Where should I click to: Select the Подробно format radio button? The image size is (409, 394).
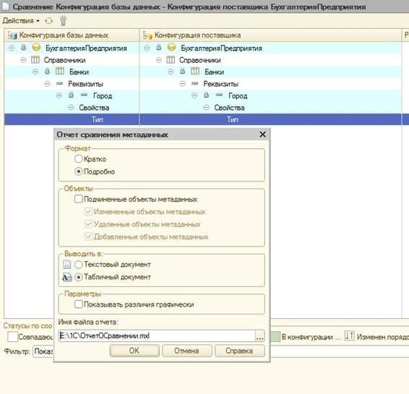pyautogui.click(x=79, y=171)
